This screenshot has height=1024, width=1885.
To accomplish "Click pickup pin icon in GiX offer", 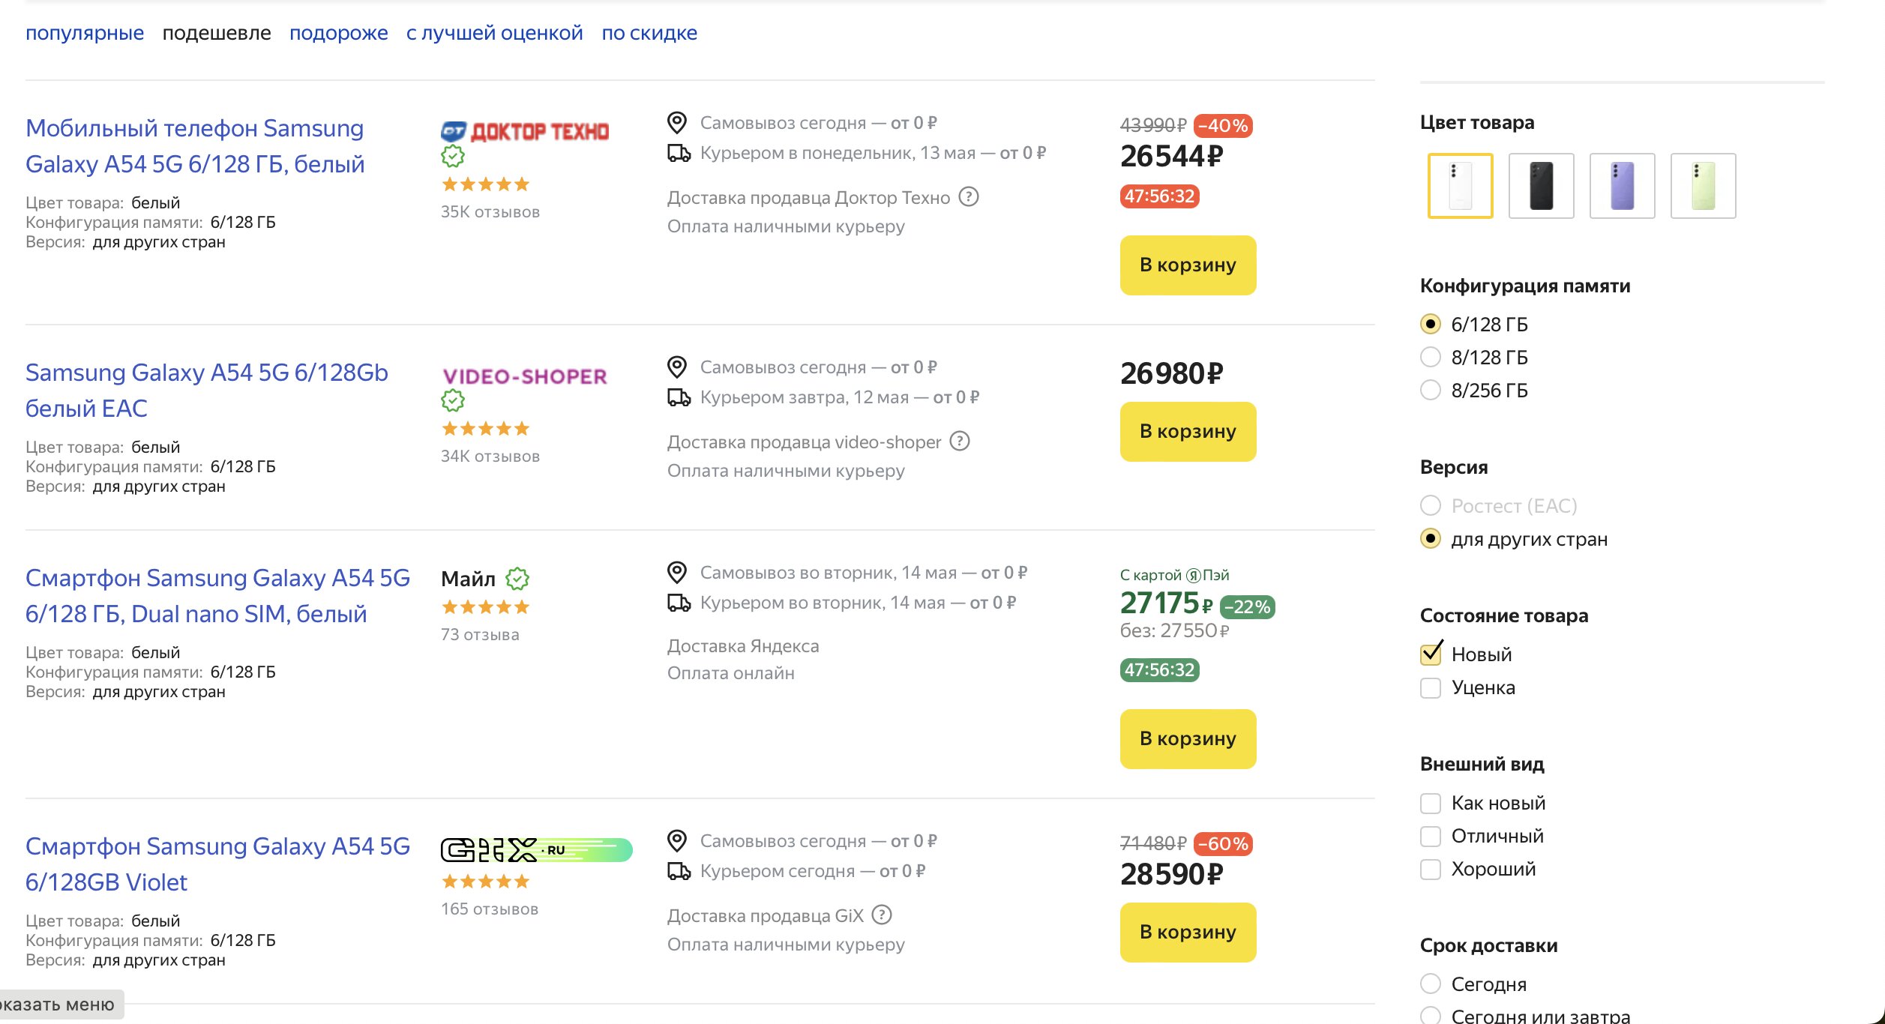I will (x=677, y=840).
